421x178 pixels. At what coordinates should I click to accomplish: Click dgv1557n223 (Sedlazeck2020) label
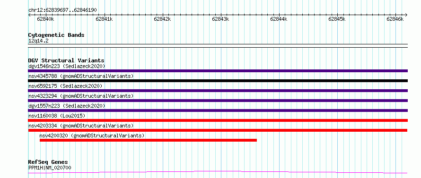point(67,106)
